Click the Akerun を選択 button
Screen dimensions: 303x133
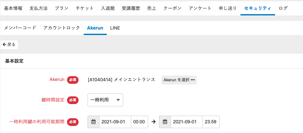[x=179, y=80]
